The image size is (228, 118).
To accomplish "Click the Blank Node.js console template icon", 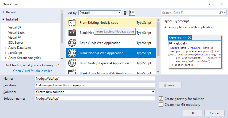I will click(x=72, y=33).
